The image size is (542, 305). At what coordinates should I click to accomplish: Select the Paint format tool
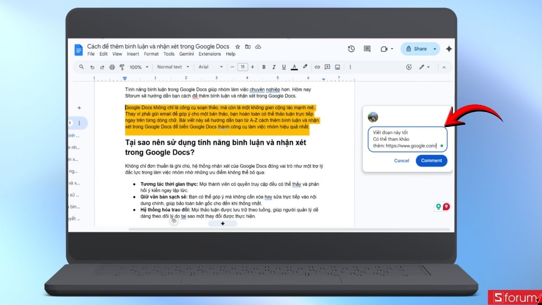[122, 67]
